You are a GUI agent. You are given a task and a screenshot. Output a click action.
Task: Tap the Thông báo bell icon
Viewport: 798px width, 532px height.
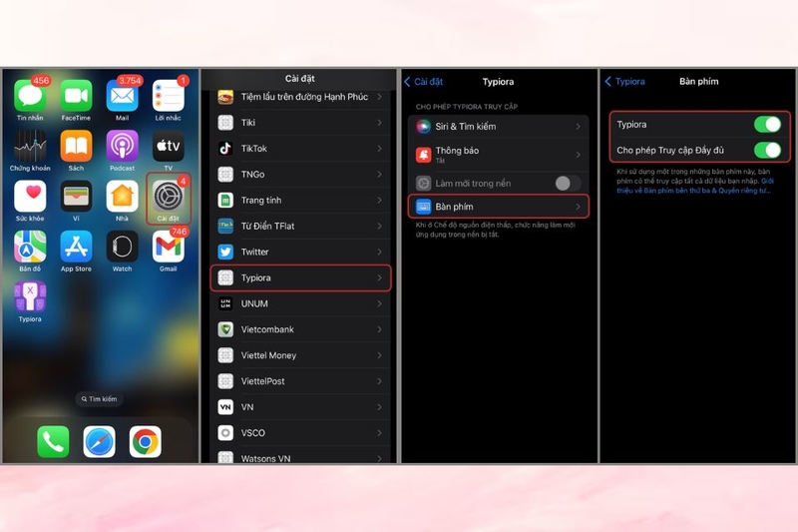click(423, 155)
